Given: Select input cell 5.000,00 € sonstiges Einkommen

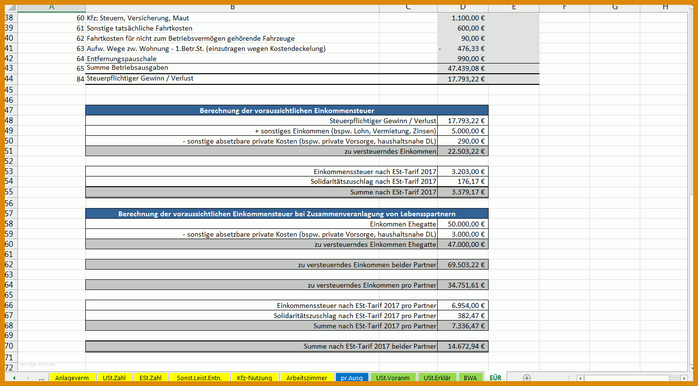Looking at the screenshot, I should 463,131.
